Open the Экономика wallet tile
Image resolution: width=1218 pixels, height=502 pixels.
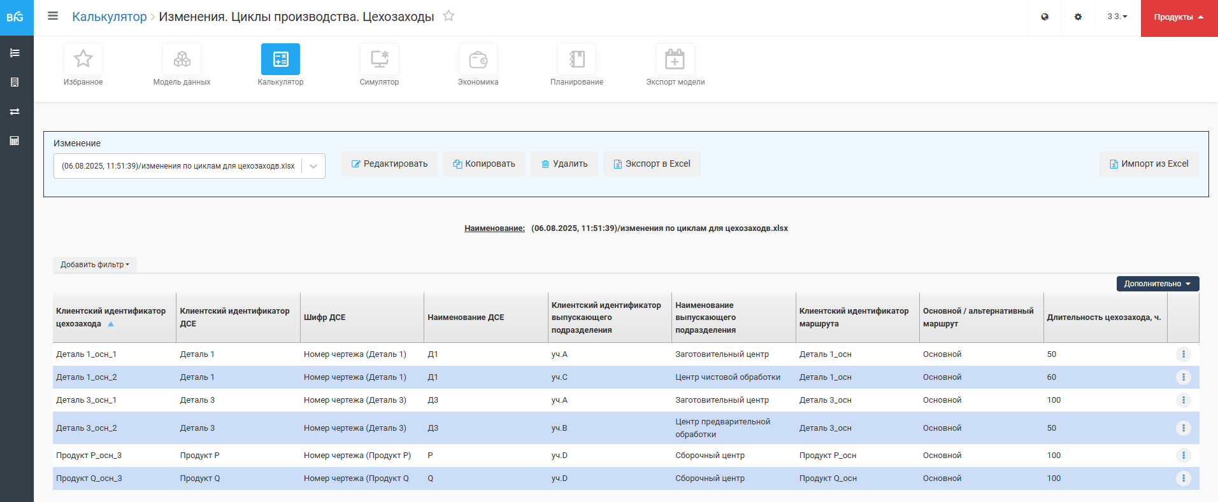coord(478,59)
